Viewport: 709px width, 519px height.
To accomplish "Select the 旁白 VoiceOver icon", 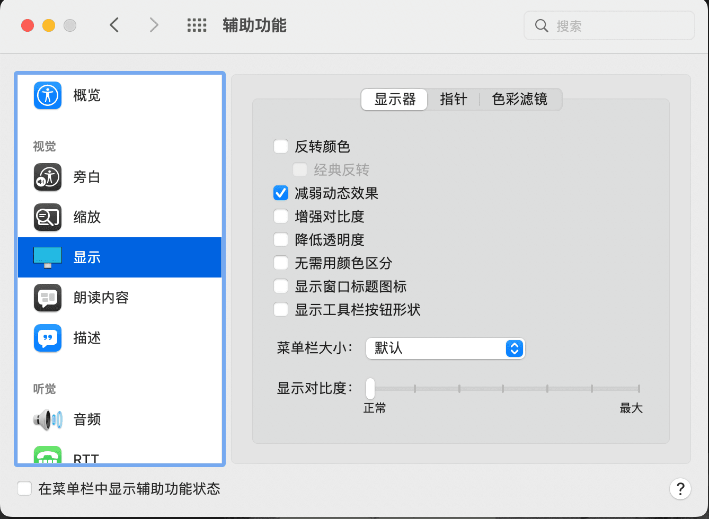I will (x=48, y=177).
